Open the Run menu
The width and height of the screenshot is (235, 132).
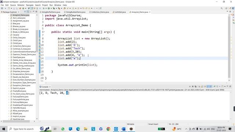(x=51, y=5)
